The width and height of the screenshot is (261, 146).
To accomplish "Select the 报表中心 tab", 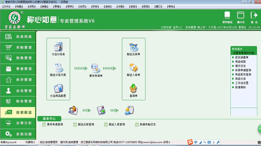I will click(49, 119).
